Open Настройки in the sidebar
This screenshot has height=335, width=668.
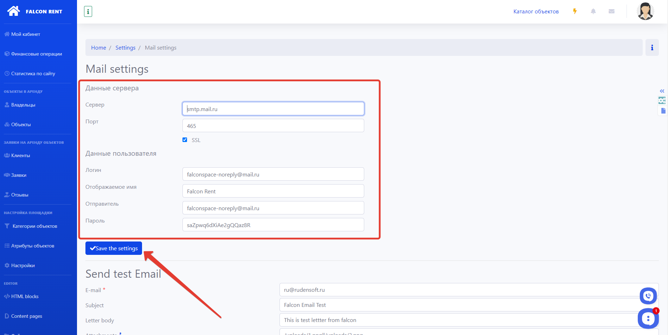pos(23,265)
